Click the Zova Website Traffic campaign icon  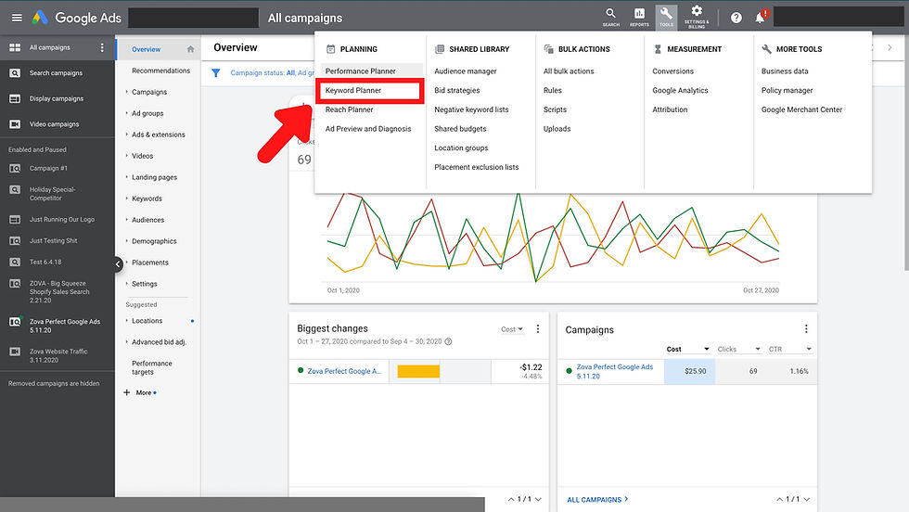pos(15,352)
